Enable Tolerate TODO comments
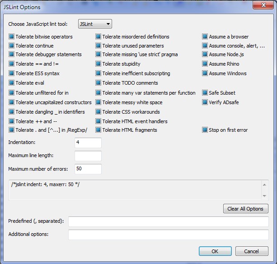 (98, 83)
